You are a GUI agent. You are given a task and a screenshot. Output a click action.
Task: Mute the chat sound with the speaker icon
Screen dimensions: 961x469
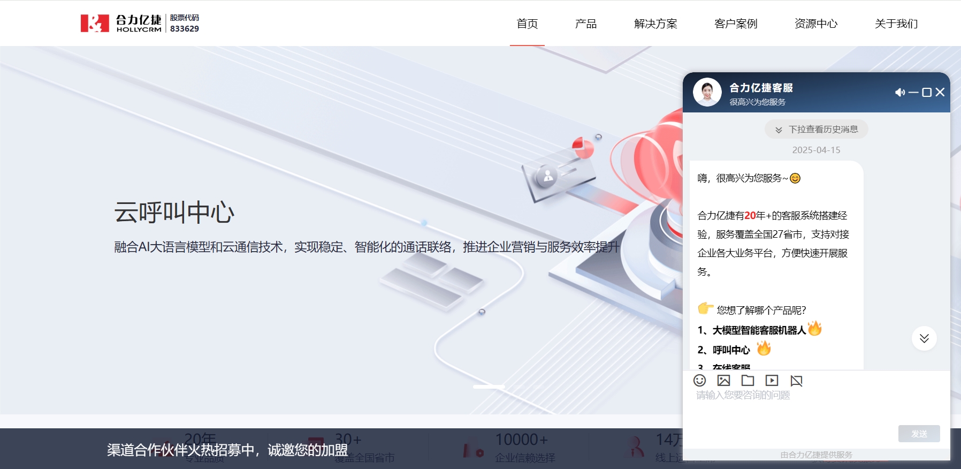900,92
